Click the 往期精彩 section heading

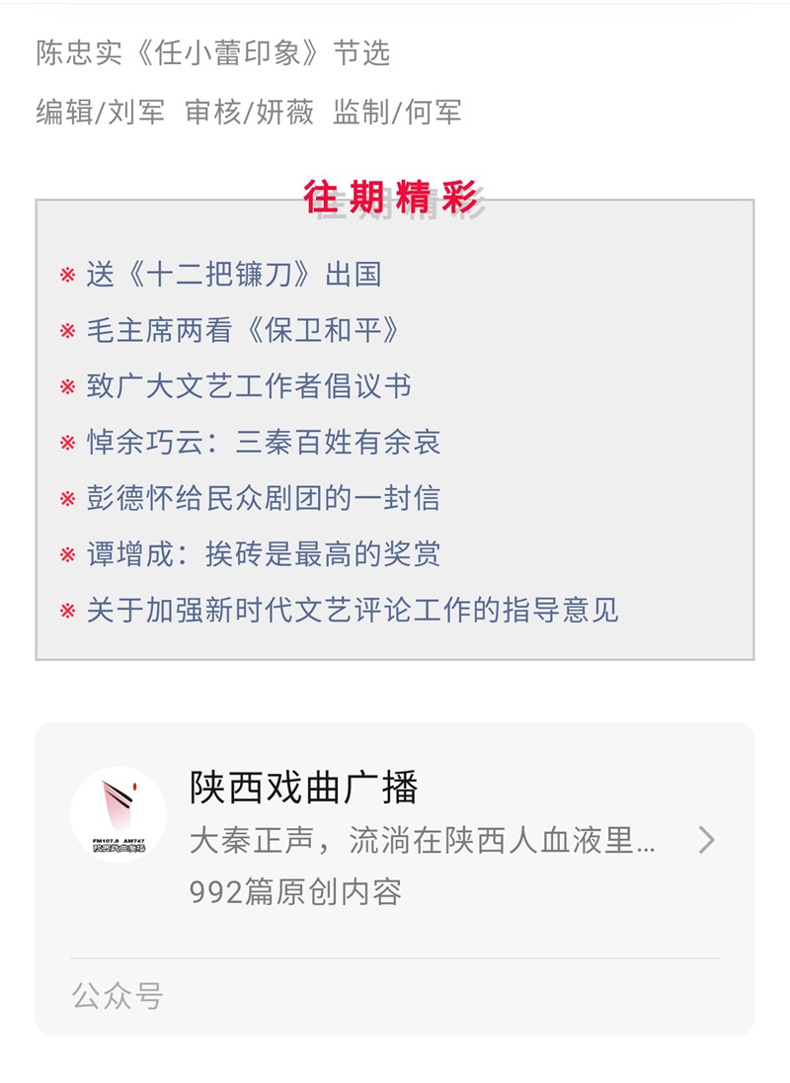pyautogui.click(x=391, y=198)
